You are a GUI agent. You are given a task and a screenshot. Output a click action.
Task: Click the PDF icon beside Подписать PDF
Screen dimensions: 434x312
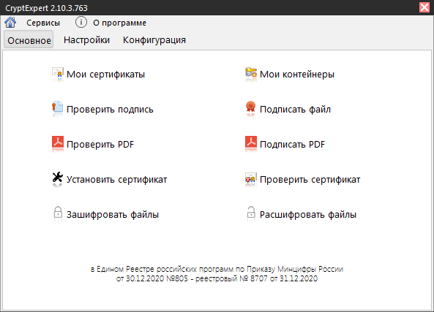tap(251, 142)
